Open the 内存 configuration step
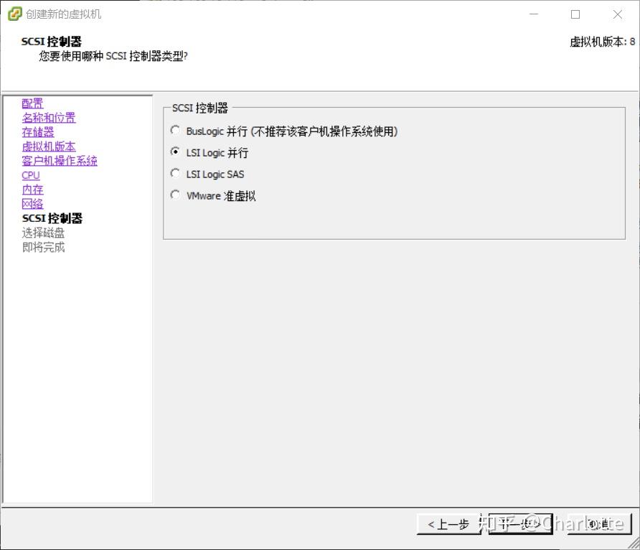640x550 pixels. (32, 189)
